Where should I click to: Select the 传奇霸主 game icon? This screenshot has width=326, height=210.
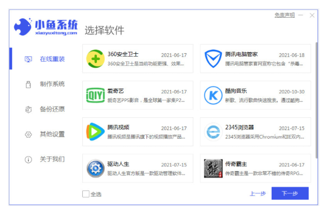[213, 168]
